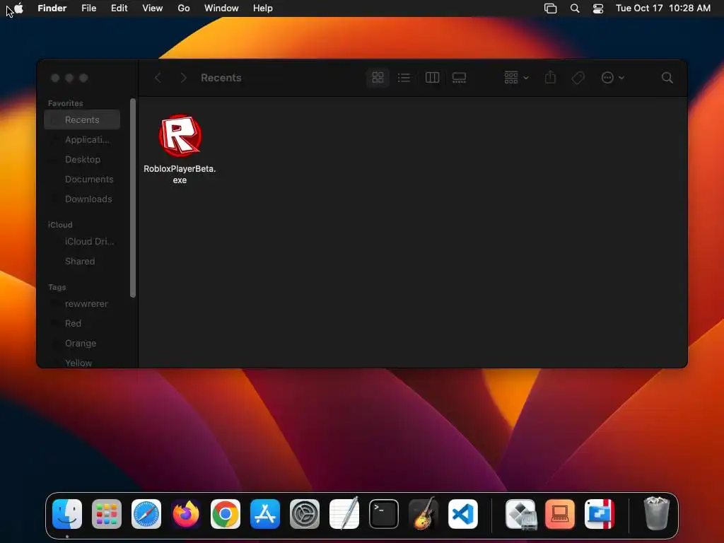Viewport: 724px width, 543px height.
Task: Switch Finder to icon view
Action: click(378, 78)
